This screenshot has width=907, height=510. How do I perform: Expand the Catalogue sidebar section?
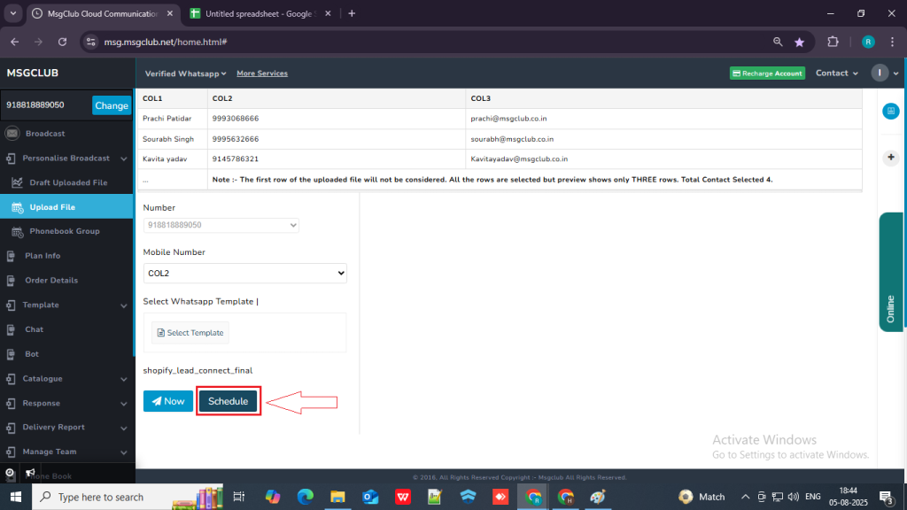click(x=67, y=379)
